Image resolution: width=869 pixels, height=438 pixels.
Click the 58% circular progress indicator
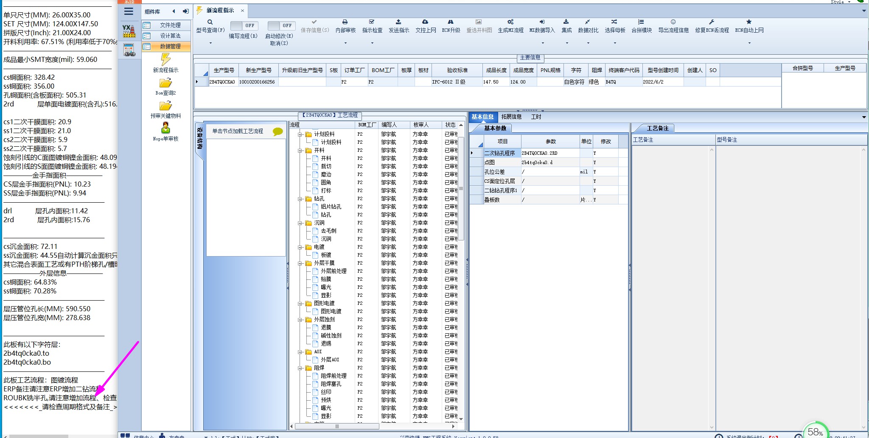pos(815,431)
